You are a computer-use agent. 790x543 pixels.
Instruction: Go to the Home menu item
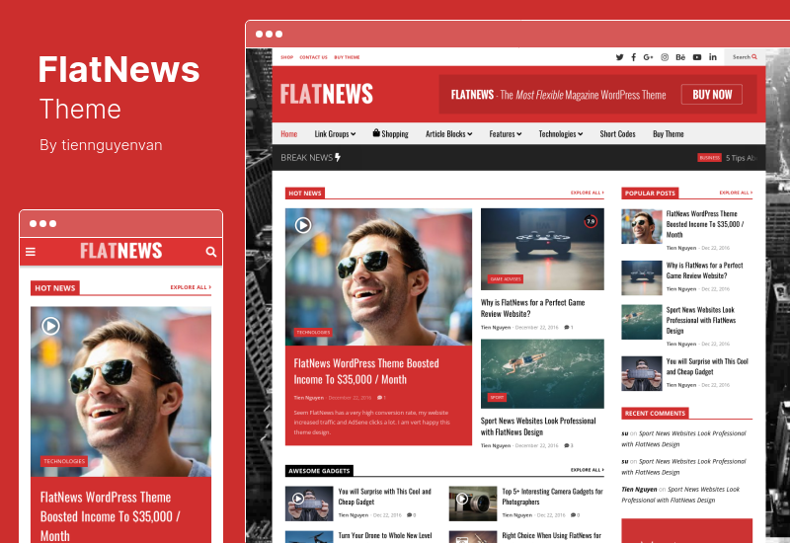(288, 134)
